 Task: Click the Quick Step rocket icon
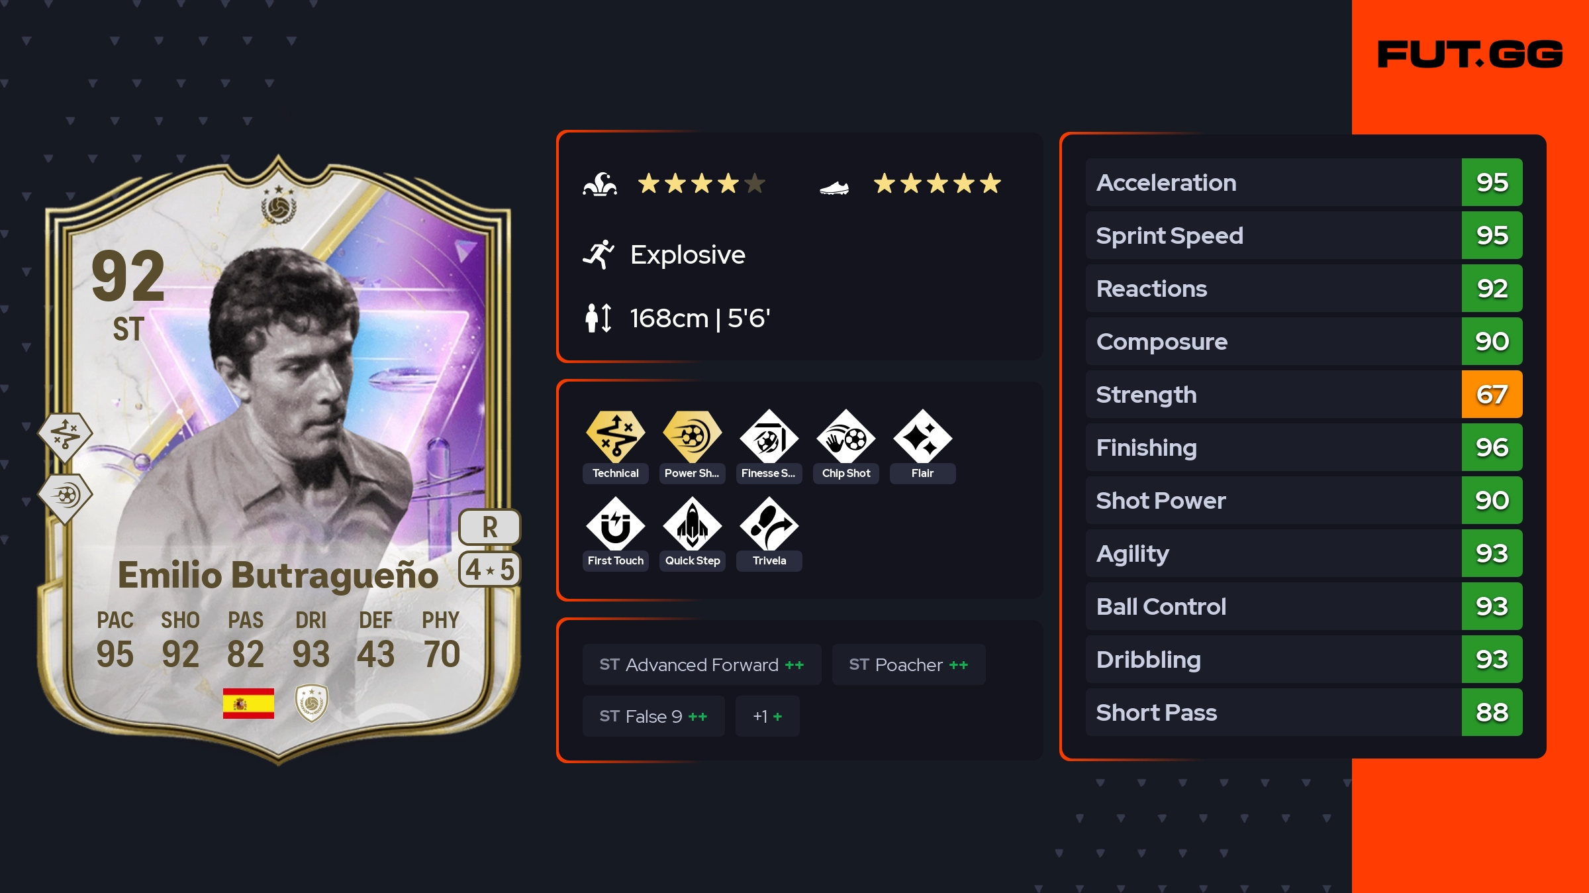(x=693, y=524)
